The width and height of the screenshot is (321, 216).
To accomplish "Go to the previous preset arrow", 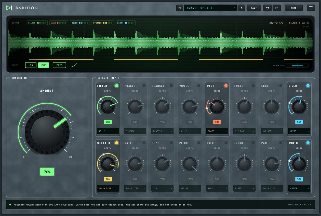I will pos(180,8).
